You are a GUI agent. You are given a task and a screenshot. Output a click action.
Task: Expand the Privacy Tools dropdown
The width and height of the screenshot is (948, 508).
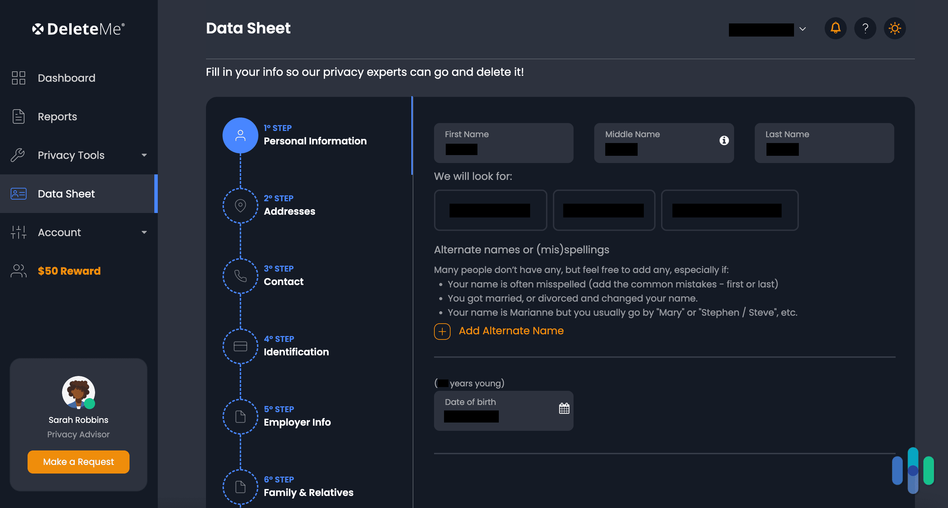(144, 155)
